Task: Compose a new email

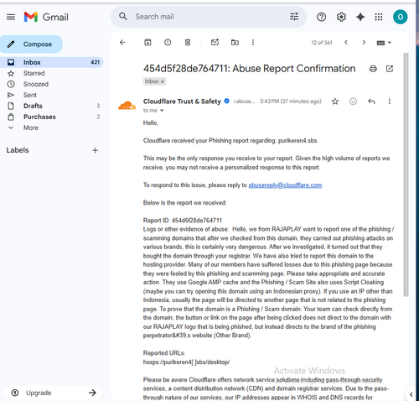Action: click(31, 44)
